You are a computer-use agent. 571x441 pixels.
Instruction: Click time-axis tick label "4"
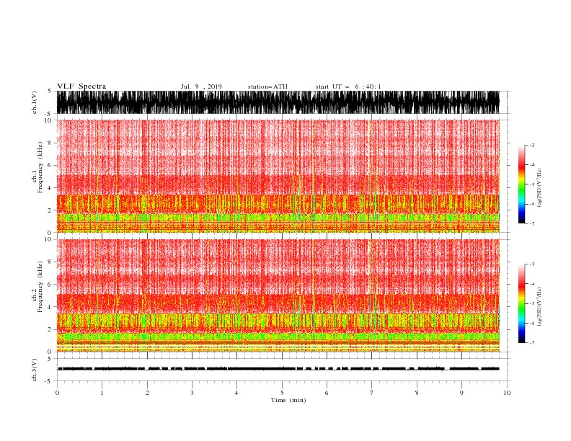click(x=236, y=393)
